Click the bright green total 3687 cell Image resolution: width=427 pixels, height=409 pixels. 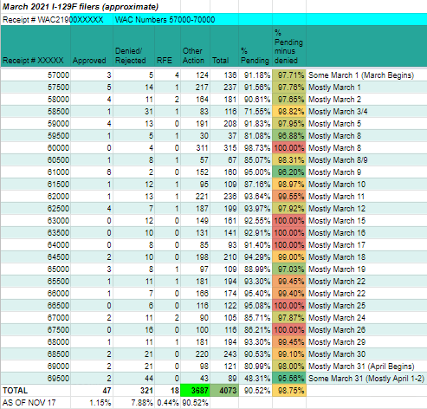pyautogui.click(x=196, y=391)
